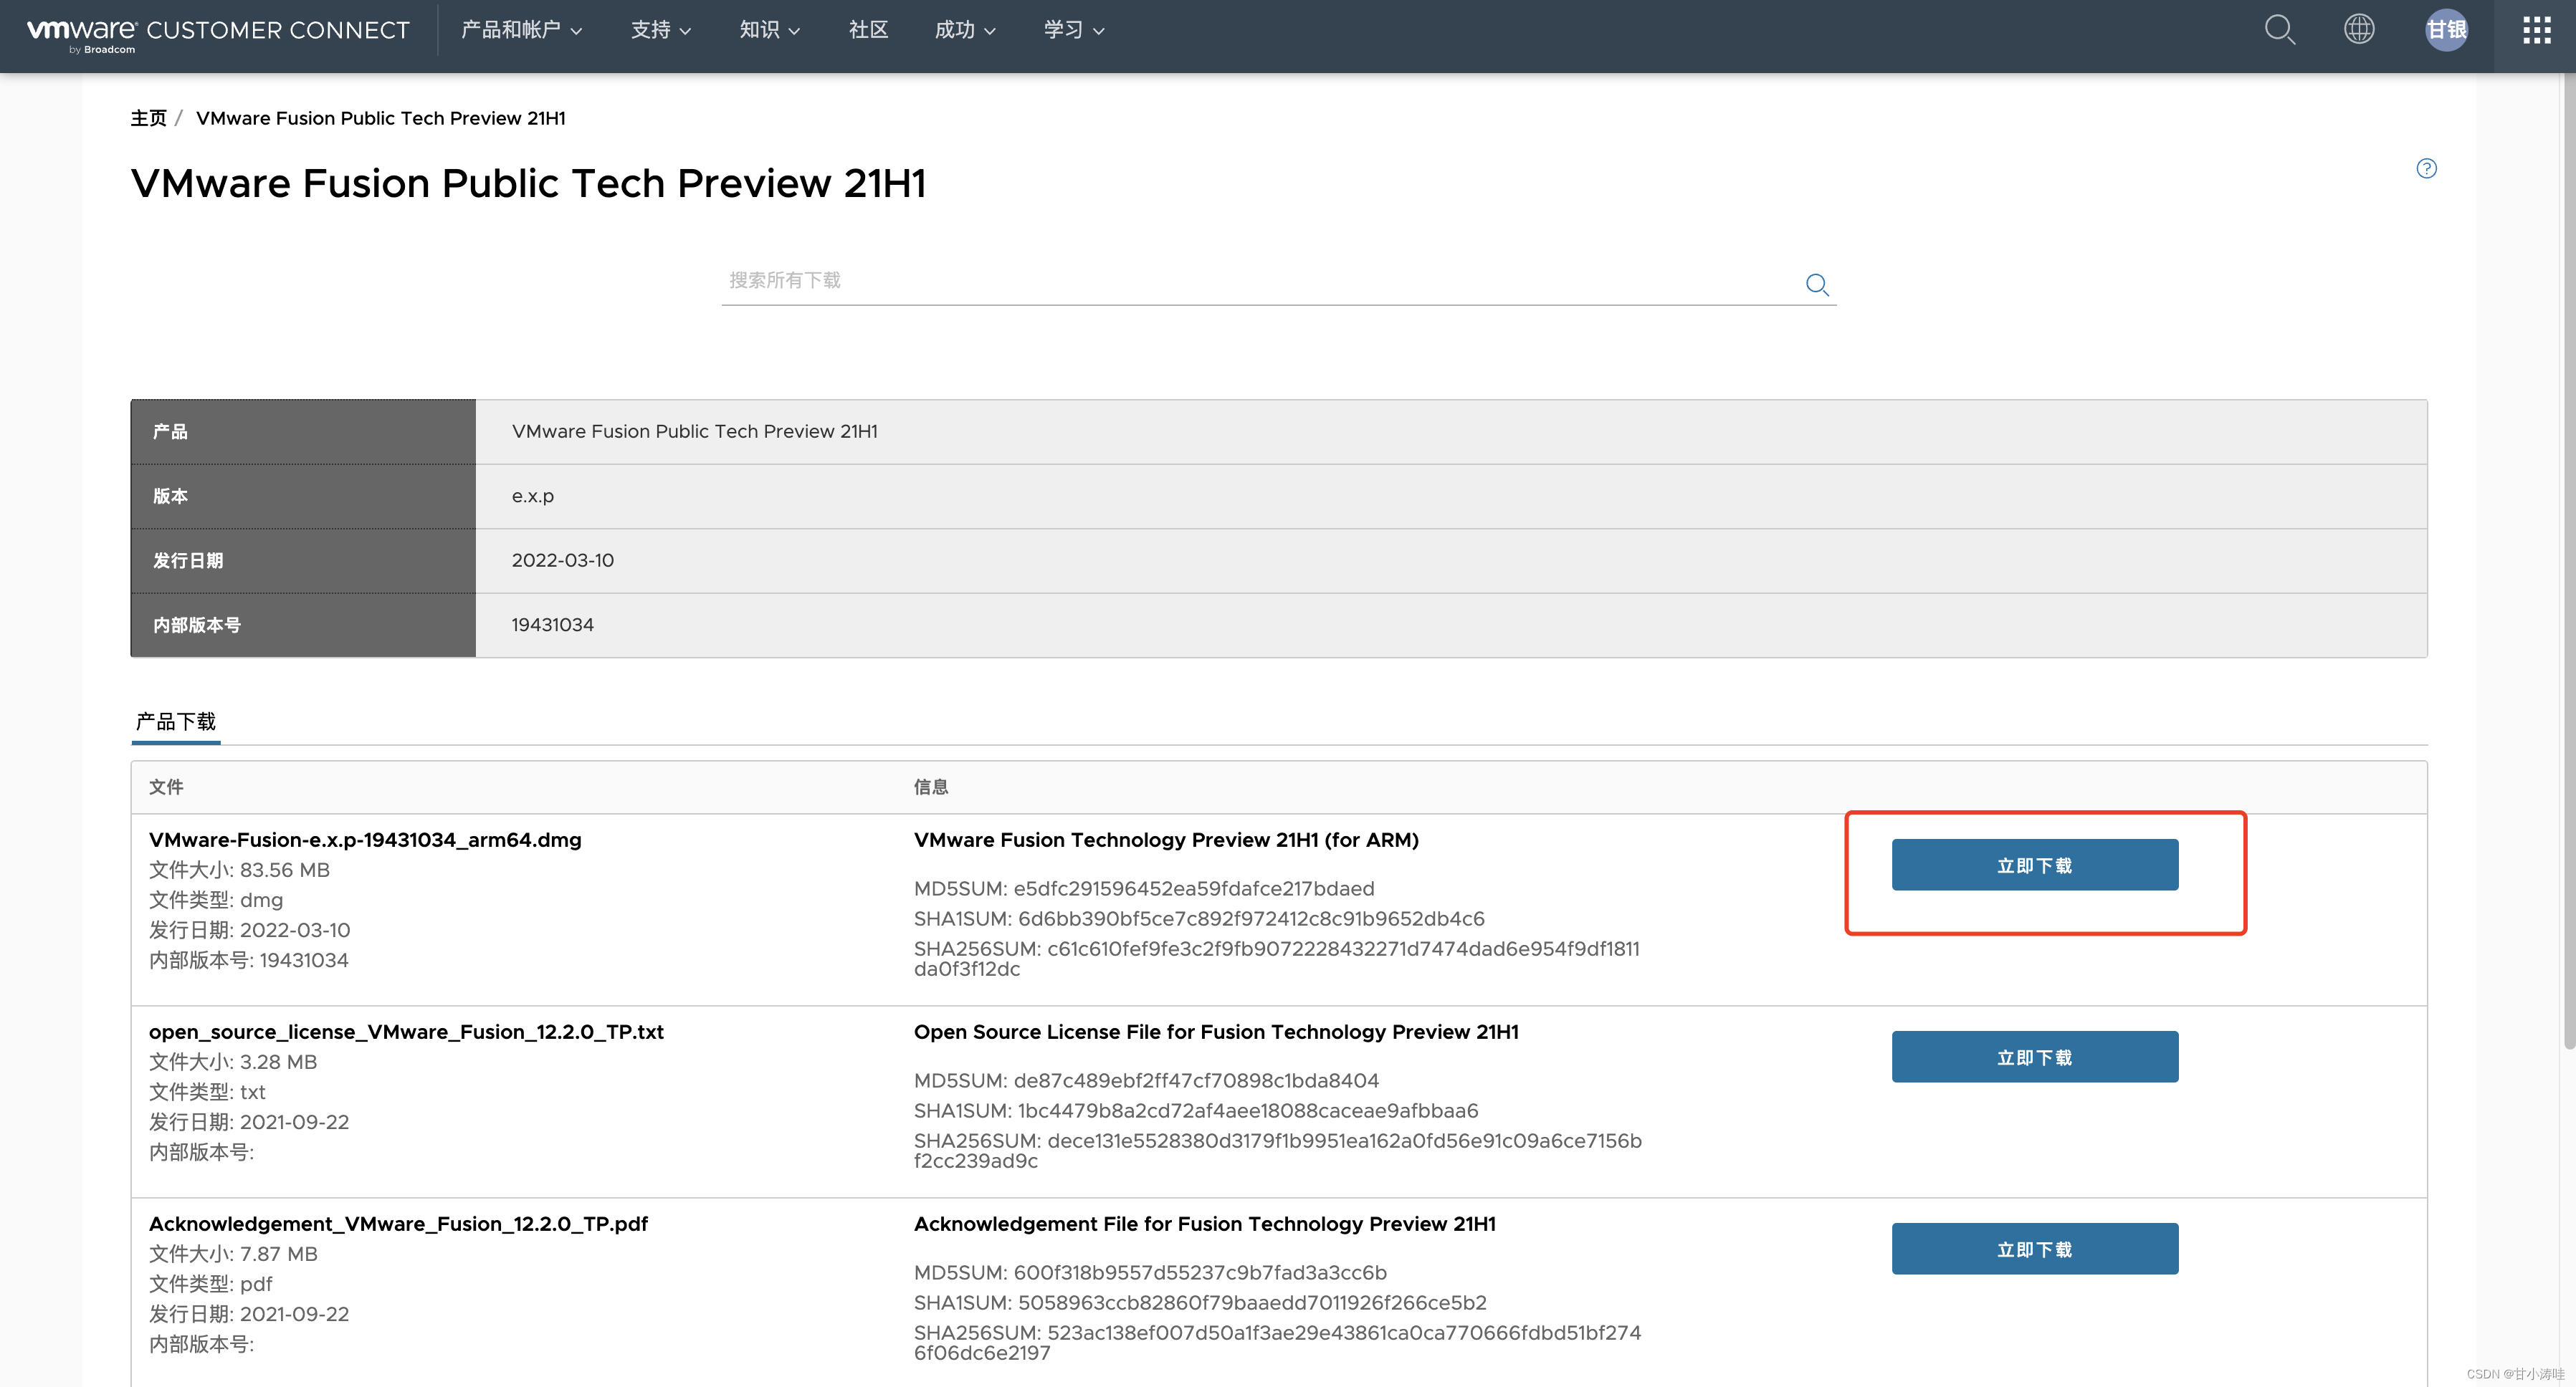This screenshot has width=2576, height=1387.
Task: Click the title VMware Fusion Technology Preview 21H1 (for ARM)
Action: (x=1166, y=840)
